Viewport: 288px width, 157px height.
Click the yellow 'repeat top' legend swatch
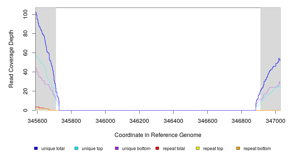click(197, 148)
